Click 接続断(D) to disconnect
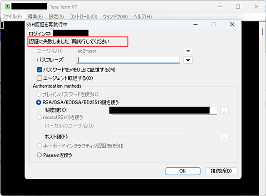Viewport: 266px width, 196px height. pos(221,171)
